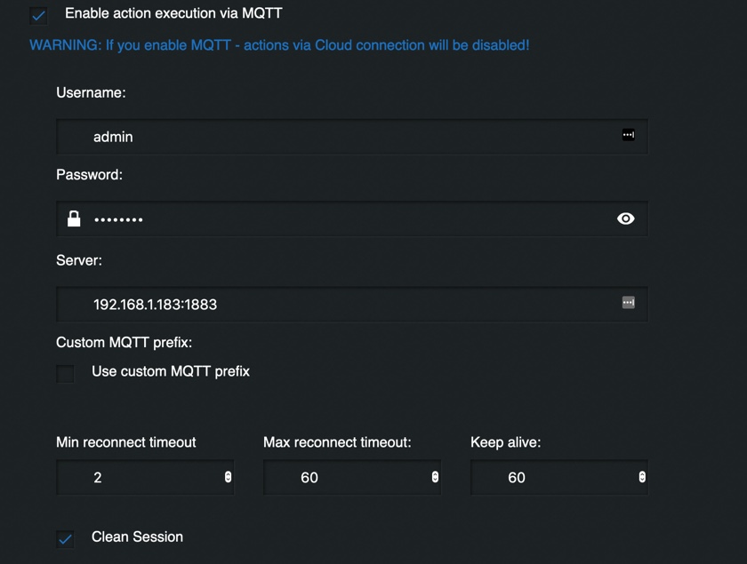The width and height of the screenshot is (747, 564).
Task: Enable the Use custom MQTT prefix checkbox
Action: click(65, 374)
